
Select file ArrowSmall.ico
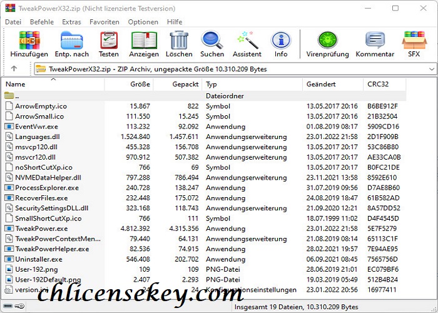point(39,116)
